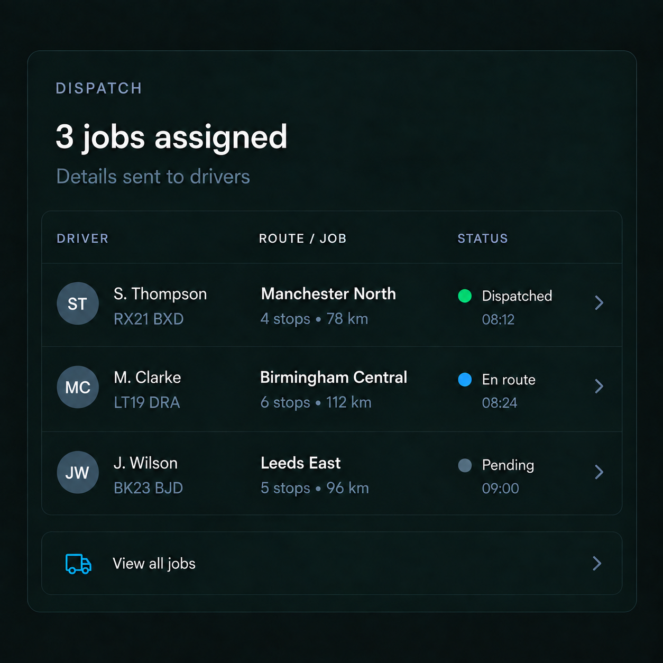Expand the J. Wilson row chevron
Image resolution: width=663 pixels, height=663 pixels.
point(599,472)
